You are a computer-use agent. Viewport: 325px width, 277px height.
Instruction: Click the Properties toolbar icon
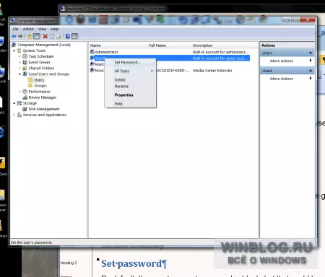click(x=52, y=36)
